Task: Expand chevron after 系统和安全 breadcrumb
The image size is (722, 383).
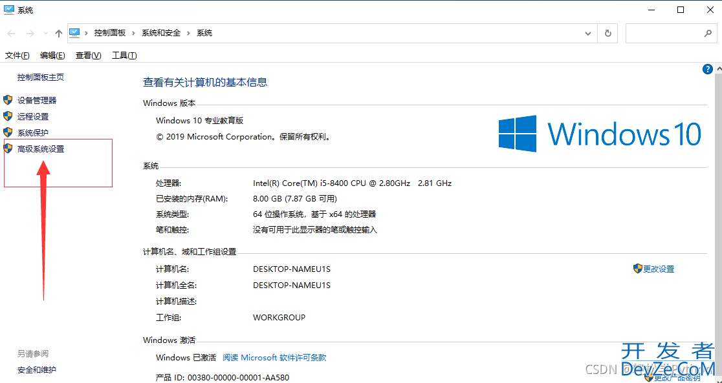Action: [x=189, y=33]
